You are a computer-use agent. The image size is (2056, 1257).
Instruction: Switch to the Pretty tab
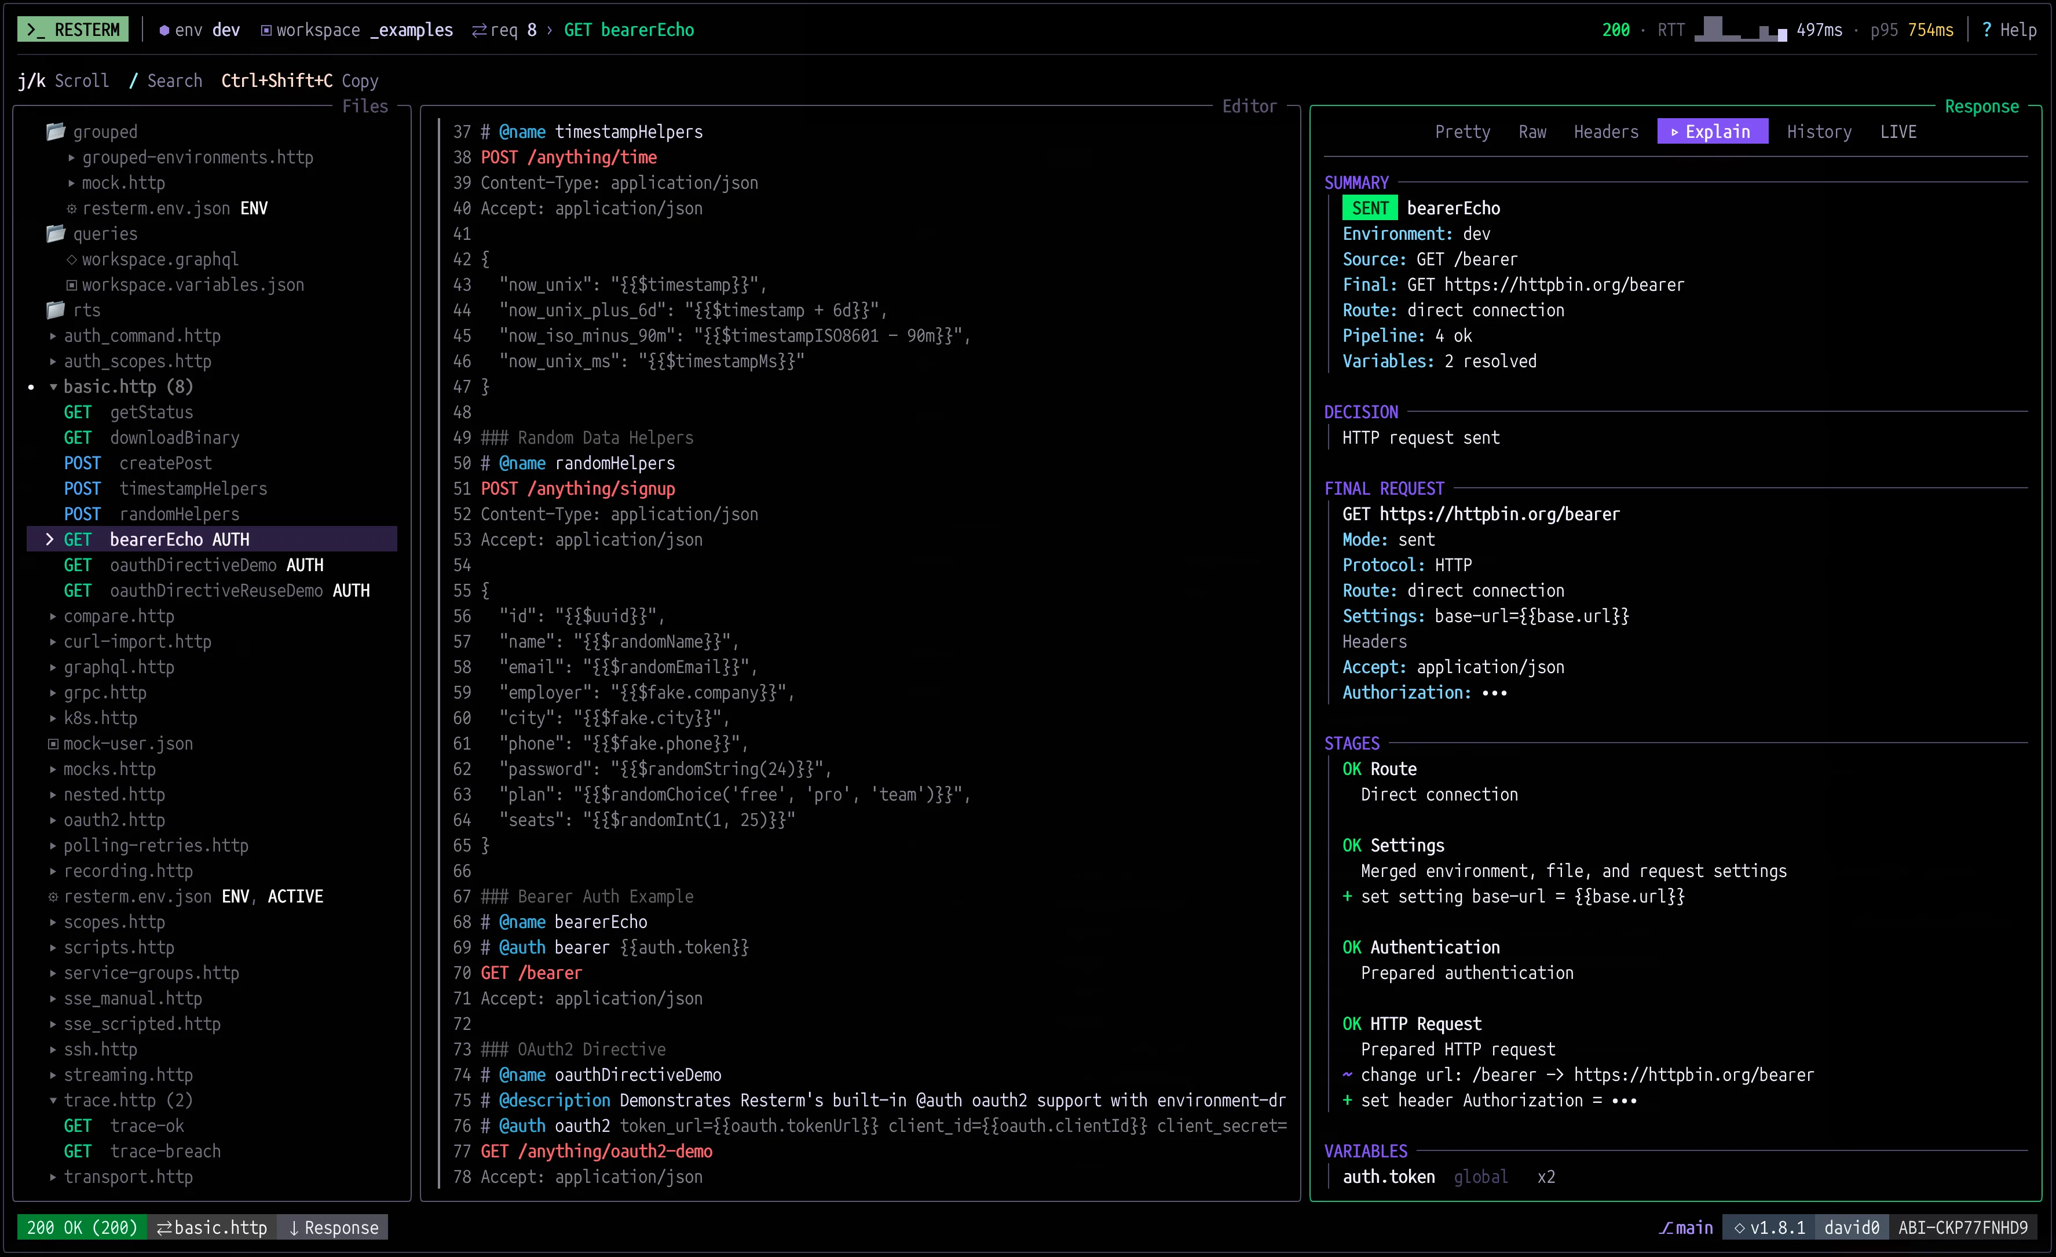tap(1462, 132)
